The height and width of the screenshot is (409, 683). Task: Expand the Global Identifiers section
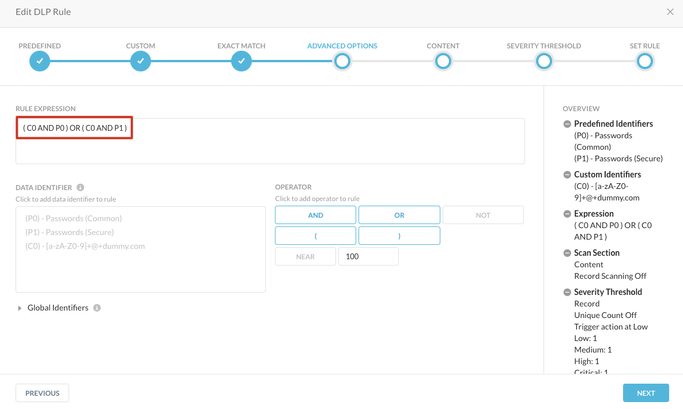click(20, 308)
